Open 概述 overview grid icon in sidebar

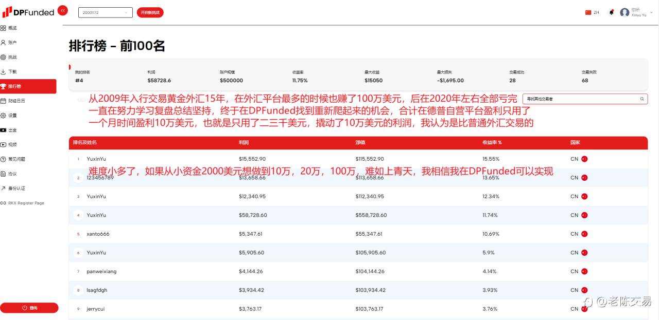pyautogui.click(x=3, y=28)
